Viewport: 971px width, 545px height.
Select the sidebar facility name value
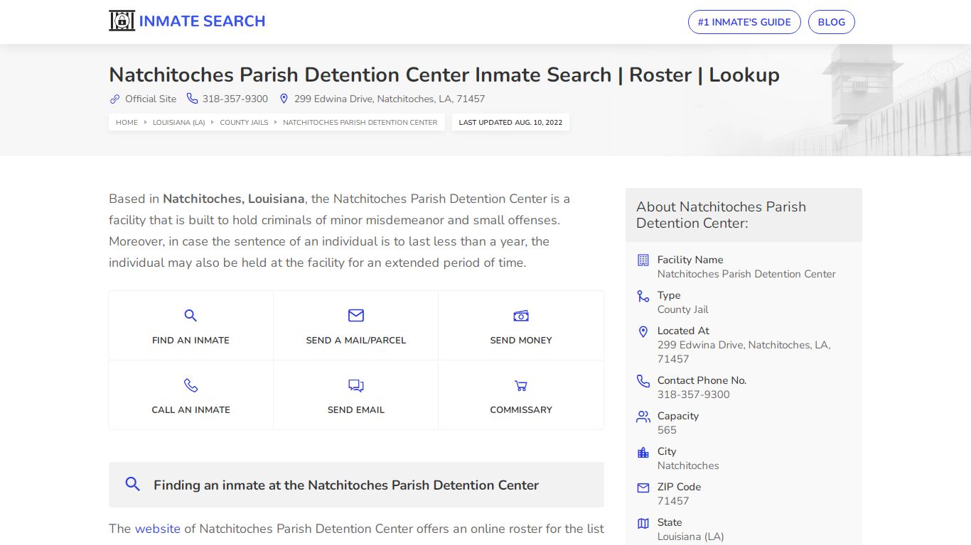[x=746, y=274]
